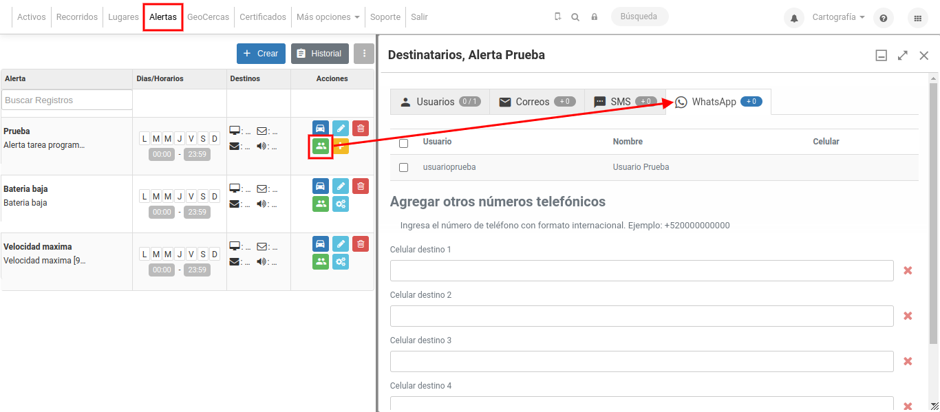Open vehicles assignment for Bateria baja alert

[320, 186]
